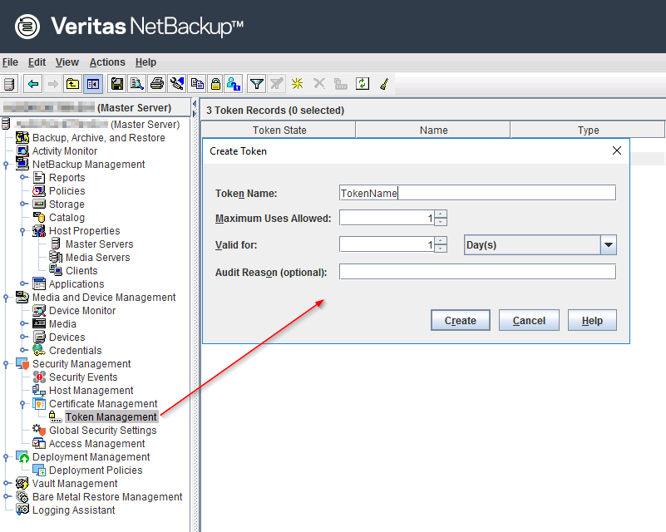Click the padlock toolbar icon

click(x=215, y=84)
